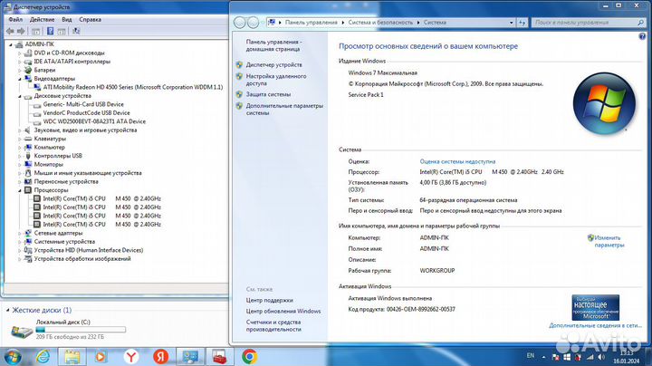Click the Мониторы category icon
This screenshot has width=652, height=366.
[x=28, y=164]
